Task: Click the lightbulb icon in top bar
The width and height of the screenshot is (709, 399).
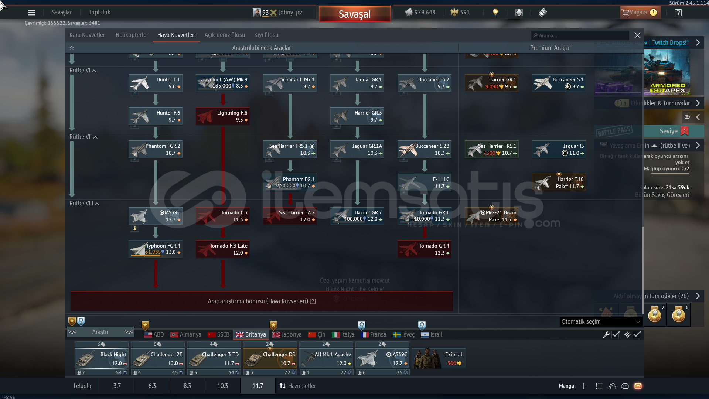Action: pos(495,13)
